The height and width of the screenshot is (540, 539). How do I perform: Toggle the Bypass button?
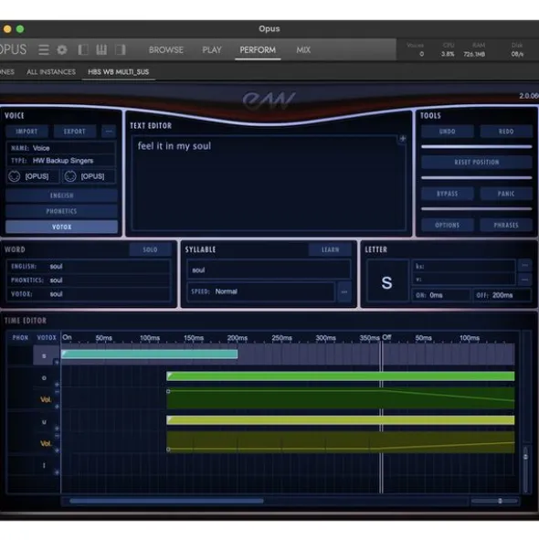click(x=447, y=194)
